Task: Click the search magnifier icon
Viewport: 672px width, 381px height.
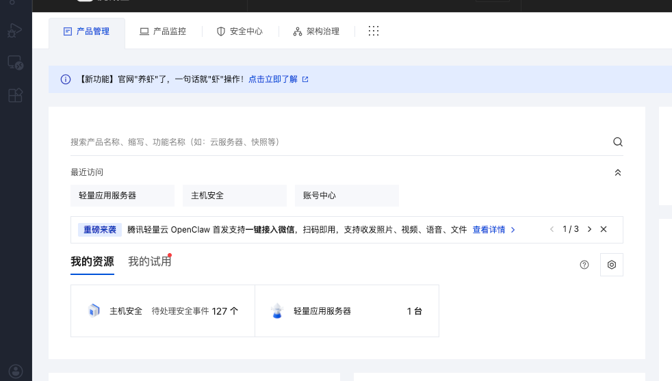Action: (x=617, y=142)
